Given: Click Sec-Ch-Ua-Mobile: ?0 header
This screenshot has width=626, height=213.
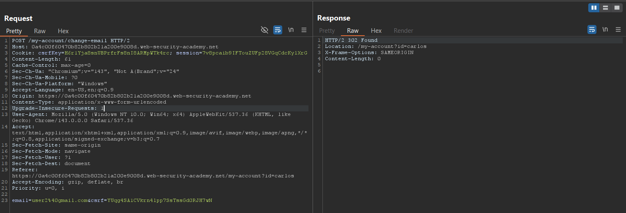Looking at the screenshot, I should pos(45,77).
